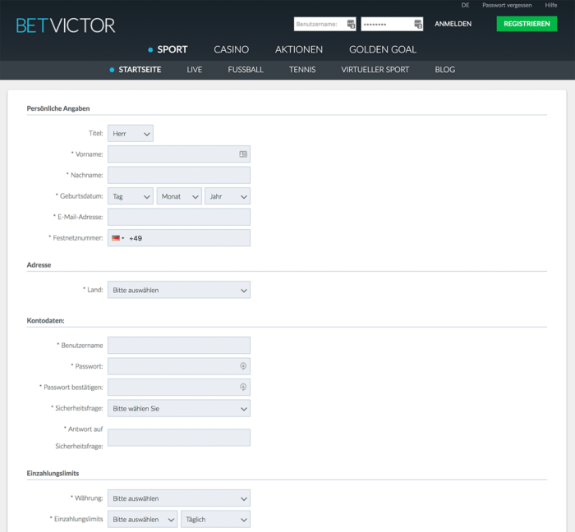Open the CASINO section

[232, 49]
